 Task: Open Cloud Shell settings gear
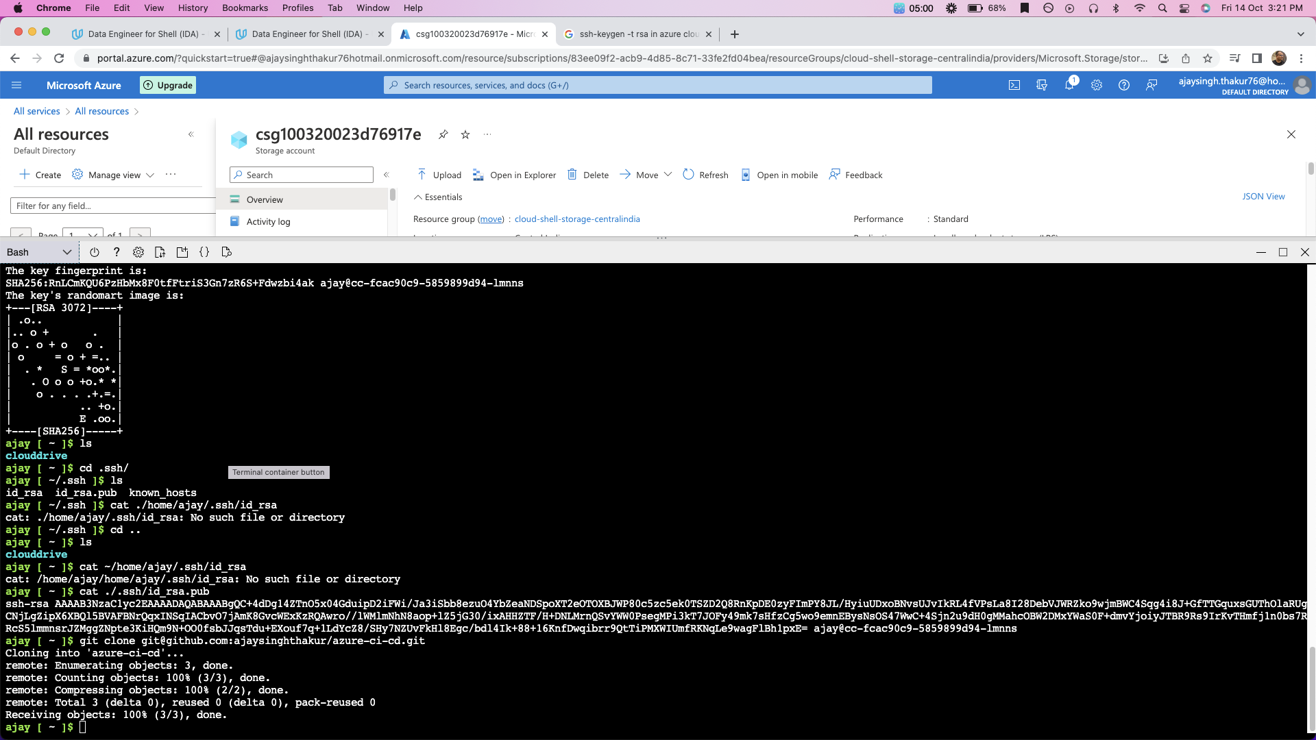[x=138, y=252]
